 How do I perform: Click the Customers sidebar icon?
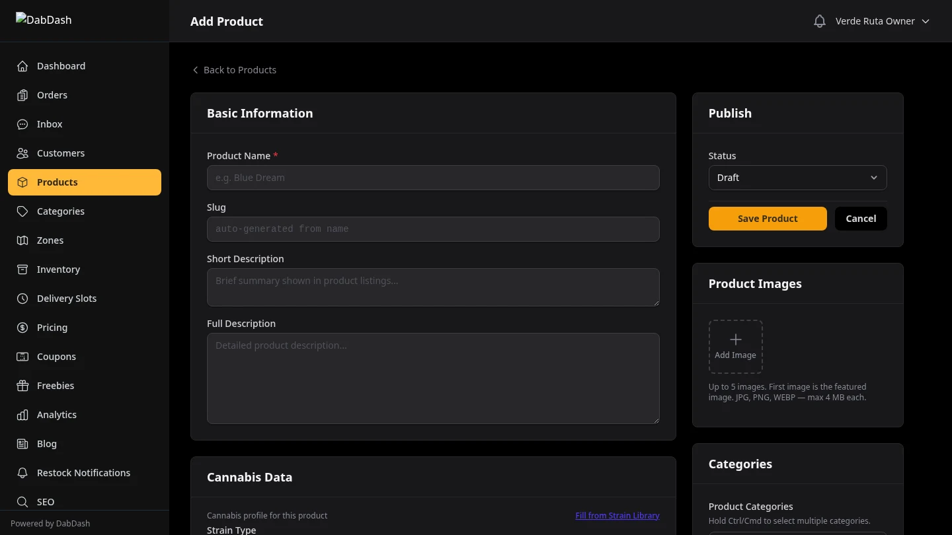(22, 153)
